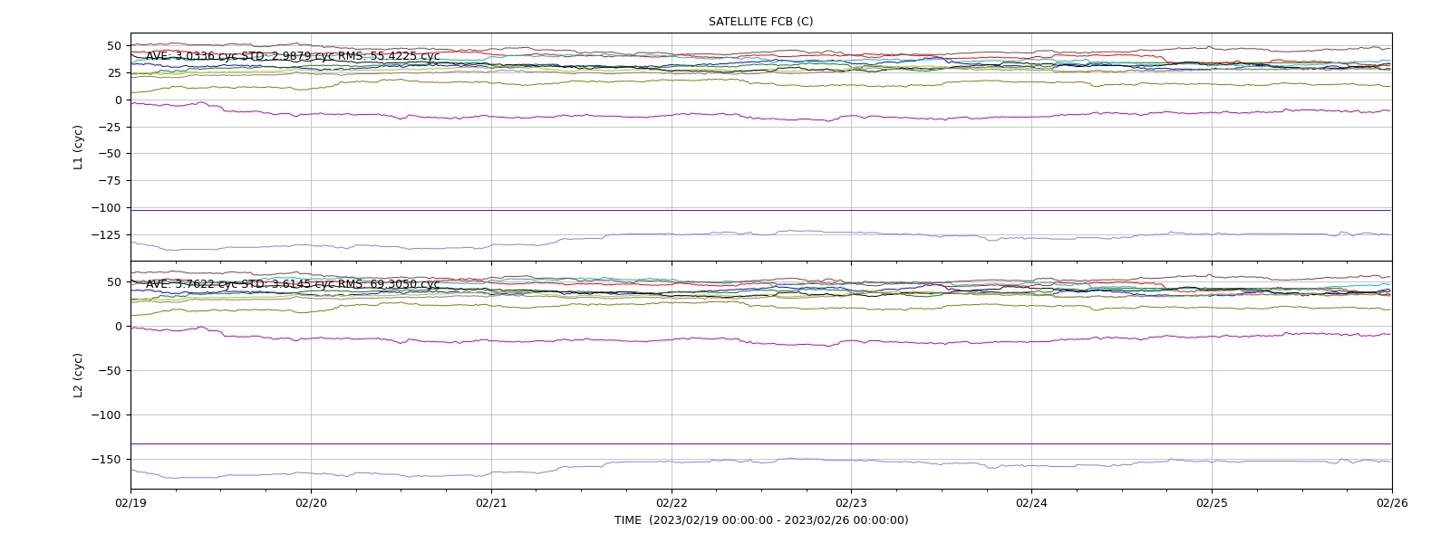Image resolution: width=1450 pixels, height=543 pixels.
Task: Click the 02/19 date tick label
Action: click(130, 502)
